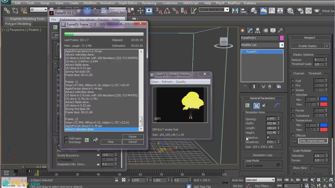This screenshot has width=335, height=188.
Task: Click the Pin Stack icon
Action: (x=245, y=86)
